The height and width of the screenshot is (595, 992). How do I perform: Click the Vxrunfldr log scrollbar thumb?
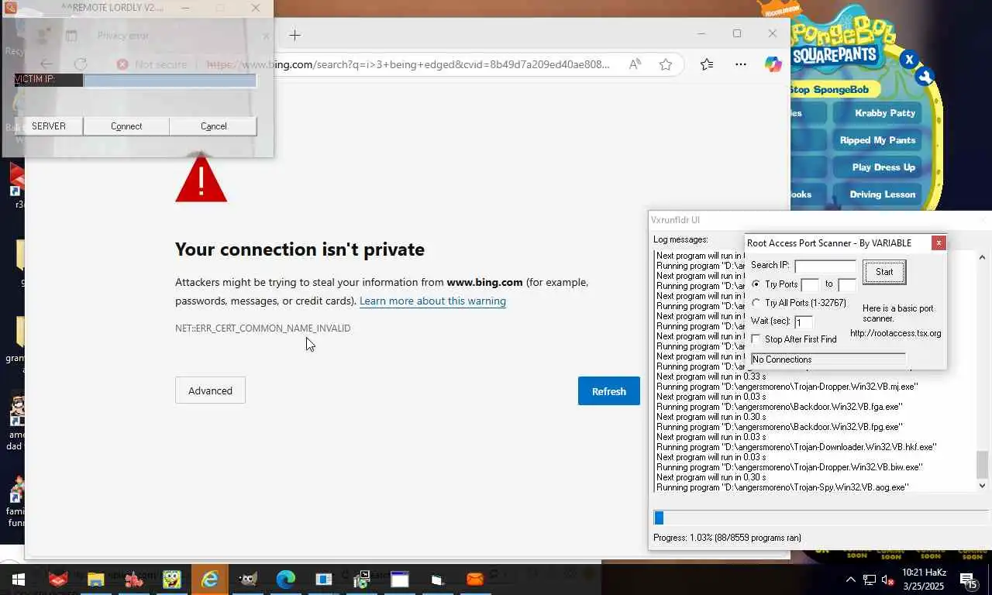982,464
